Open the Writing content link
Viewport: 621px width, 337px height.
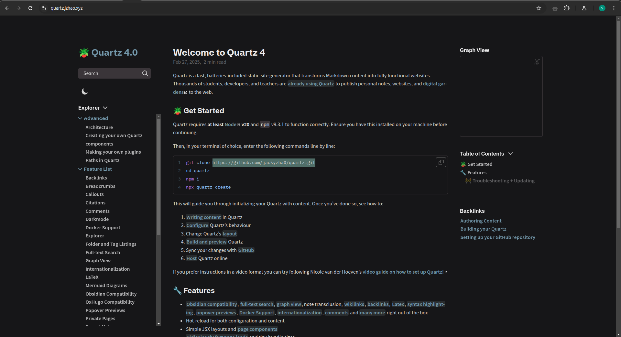(203, 217)
